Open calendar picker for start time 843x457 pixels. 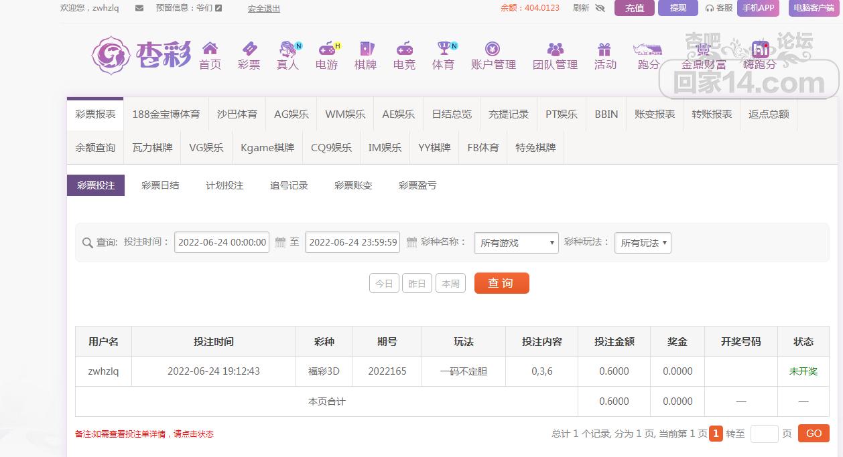pyautogui.click(x=281, y=242)
